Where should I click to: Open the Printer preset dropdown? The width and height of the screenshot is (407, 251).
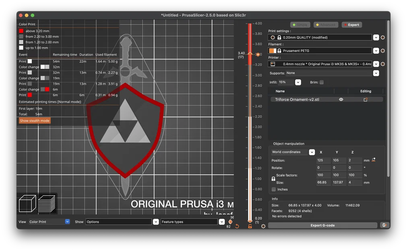(x=376, y=64)
